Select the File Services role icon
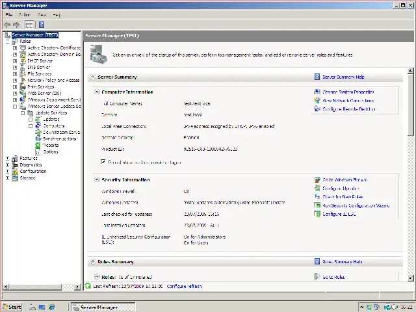Image resolution: width=416 pixels, height=312 pixels. pos(23,73)
